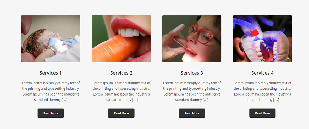Open the Services 1 dental checkup image

pyautogui.click(x=51, y=39)
